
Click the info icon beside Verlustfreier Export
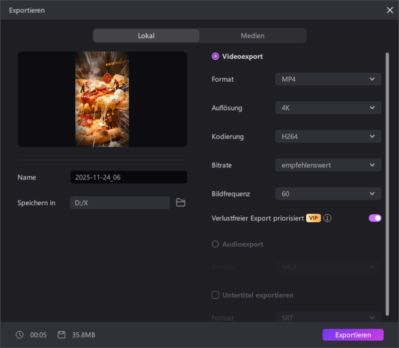327,218
